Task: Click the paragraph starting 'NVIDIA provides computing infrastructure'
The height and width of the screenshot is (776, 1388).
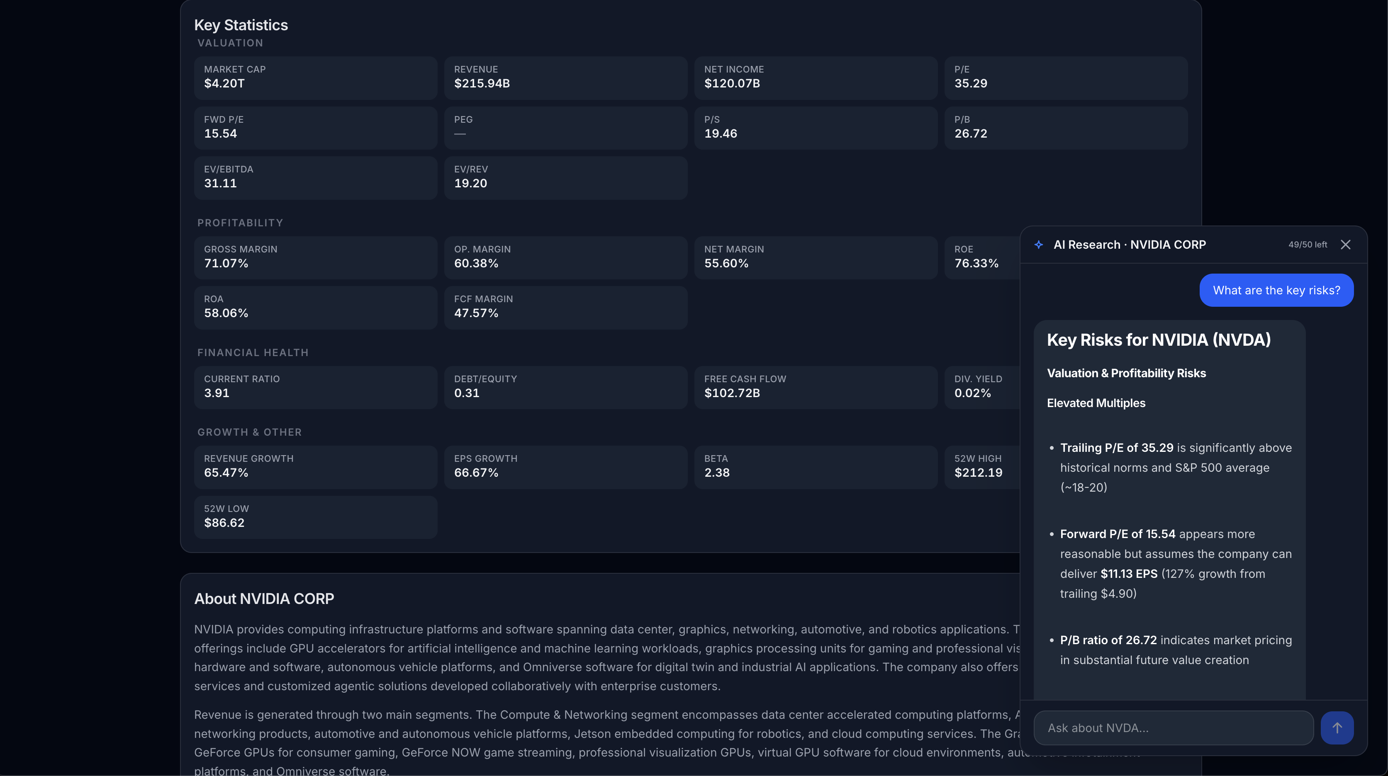Action: tap(607, 657)
